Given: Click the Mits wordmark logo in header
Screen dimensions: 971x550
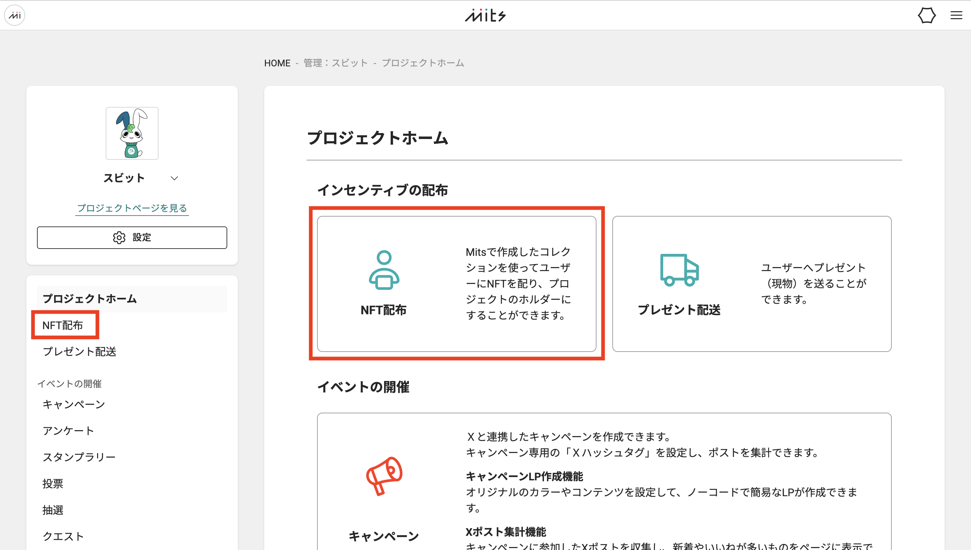Looking at the screenshot, I should (485, 15).
